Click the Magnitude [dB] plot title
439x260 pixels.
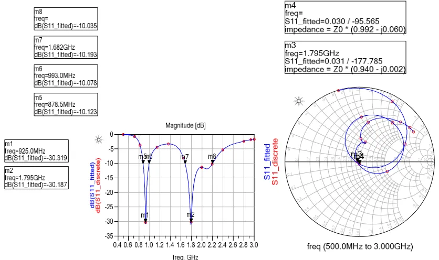pos(185,125)
